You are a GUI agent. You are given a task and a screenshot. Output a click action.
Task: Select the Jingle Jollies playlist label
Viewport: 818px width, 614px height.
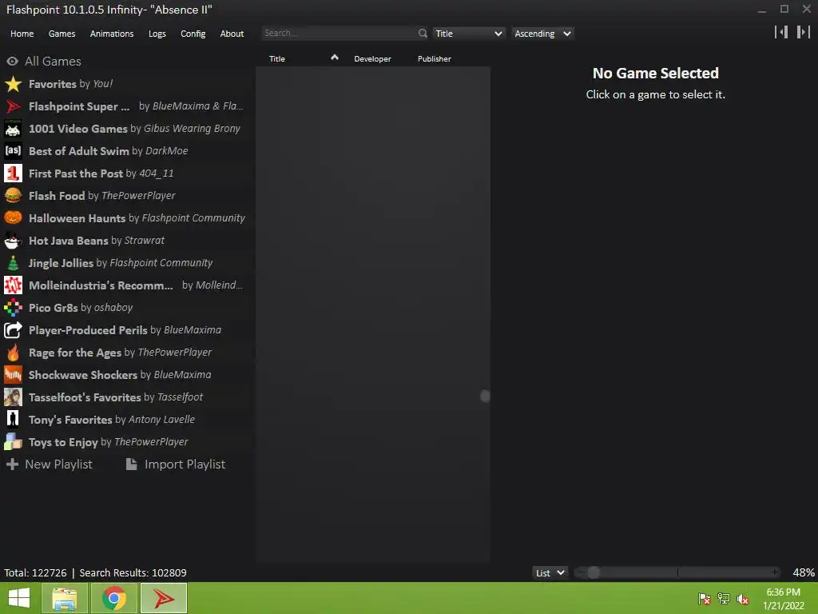coord(61,263)
